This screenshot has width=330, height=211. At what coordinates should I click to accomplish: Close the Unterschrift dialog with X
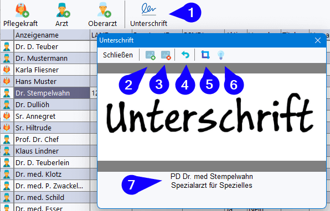pyautogui.click(x=318, y=40)
